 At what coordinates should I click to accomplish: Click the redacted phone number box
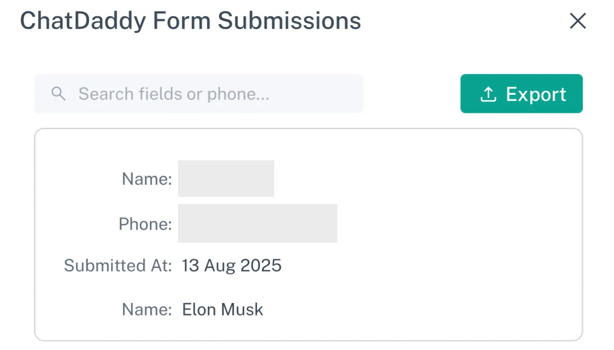[x=257, y=223]
